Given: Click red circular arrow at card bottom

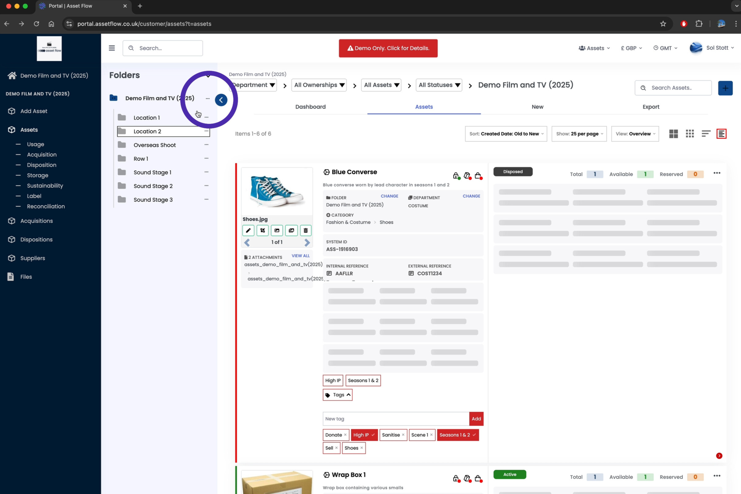Looking at the screenshot, I should pos(719,456).
